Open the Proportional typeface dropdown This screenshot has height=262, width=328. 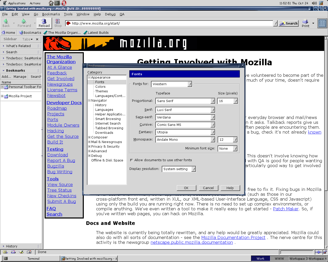point(185,101)
